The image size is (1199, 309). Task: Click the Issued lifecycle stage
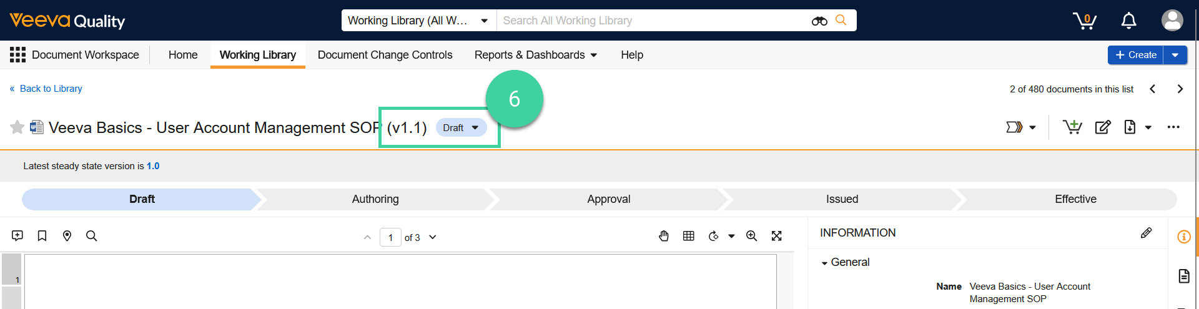(x=842, y=199)
